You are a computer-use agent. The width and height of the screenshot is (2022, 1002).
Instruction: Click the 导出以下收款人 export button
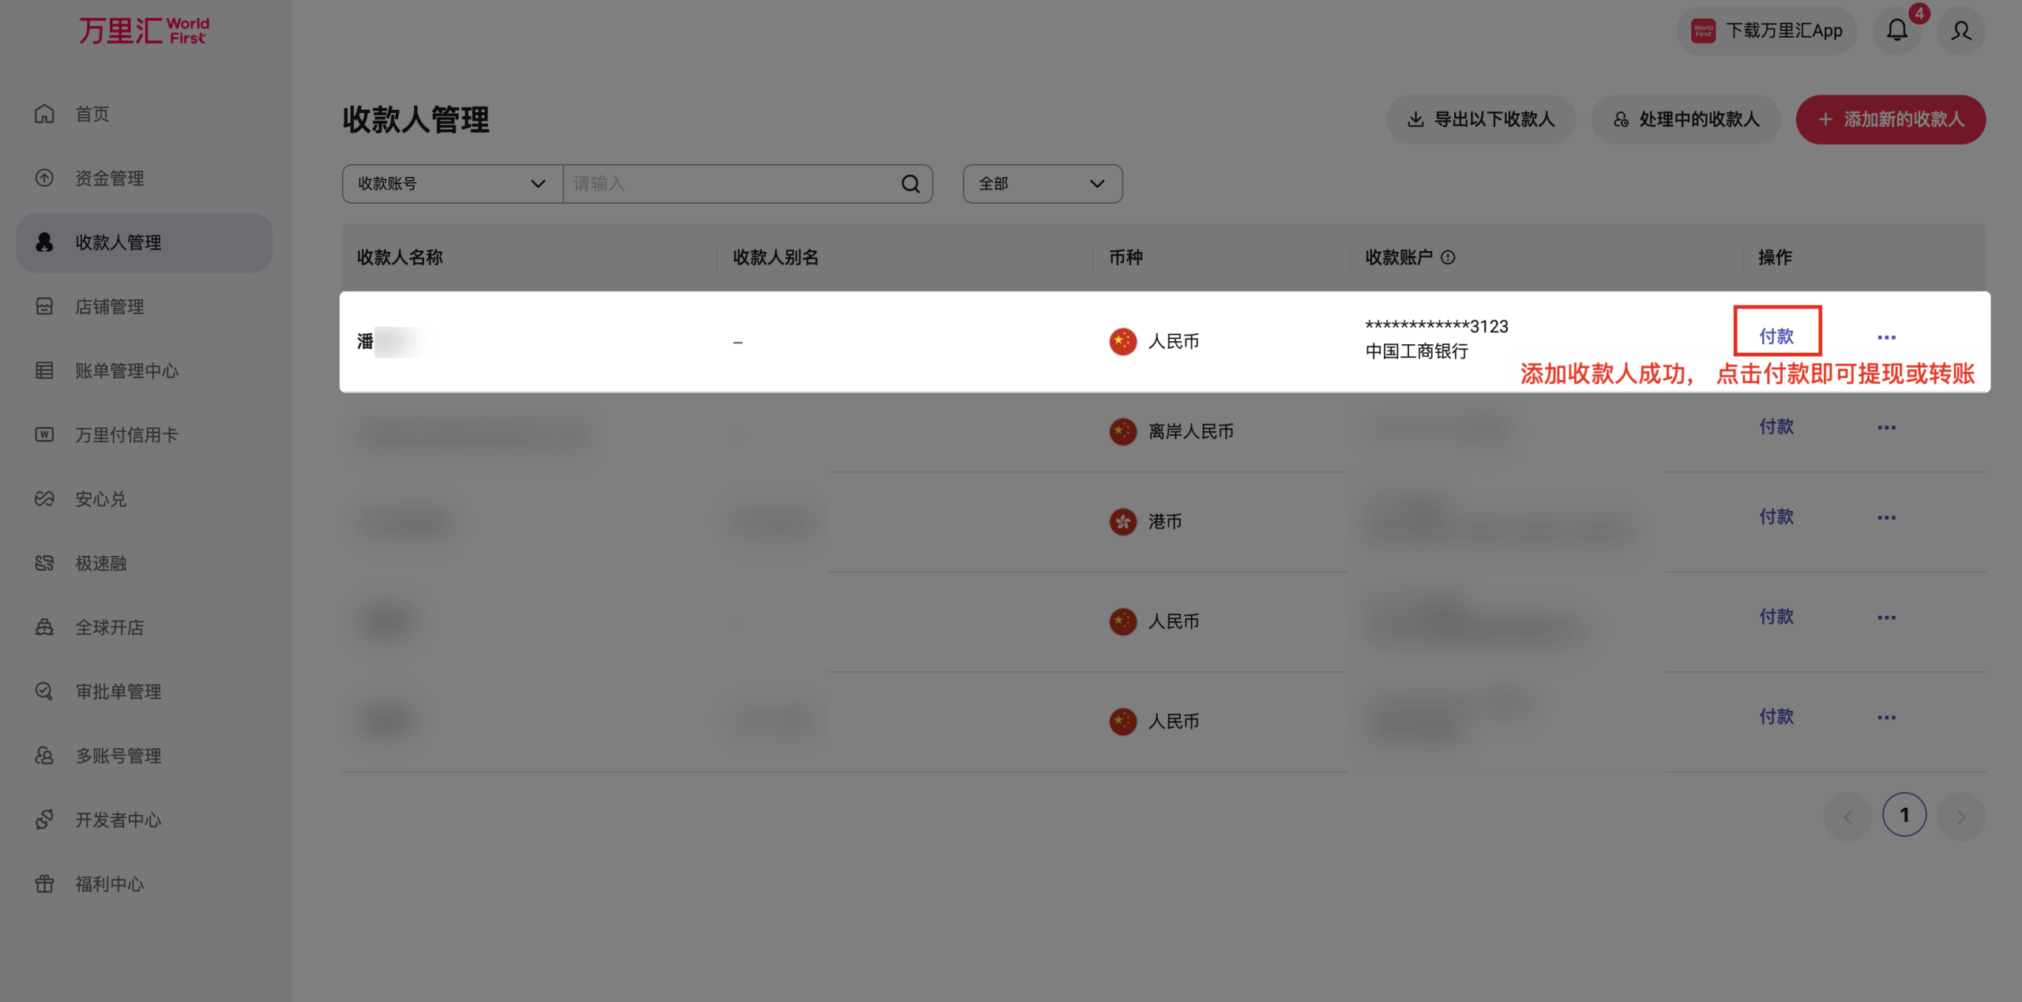(1480, 119)
